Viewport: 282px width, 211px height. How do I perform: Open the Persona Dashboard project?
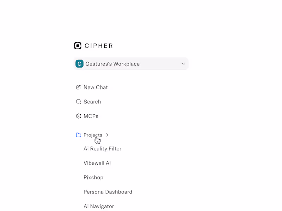108,192
